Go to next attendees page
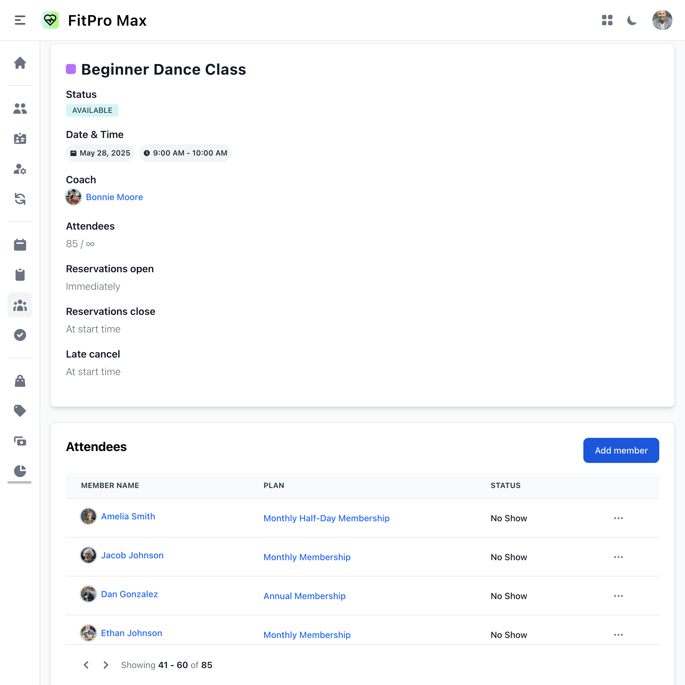Screen dimensions: 685x685 (x=106, y=665)
